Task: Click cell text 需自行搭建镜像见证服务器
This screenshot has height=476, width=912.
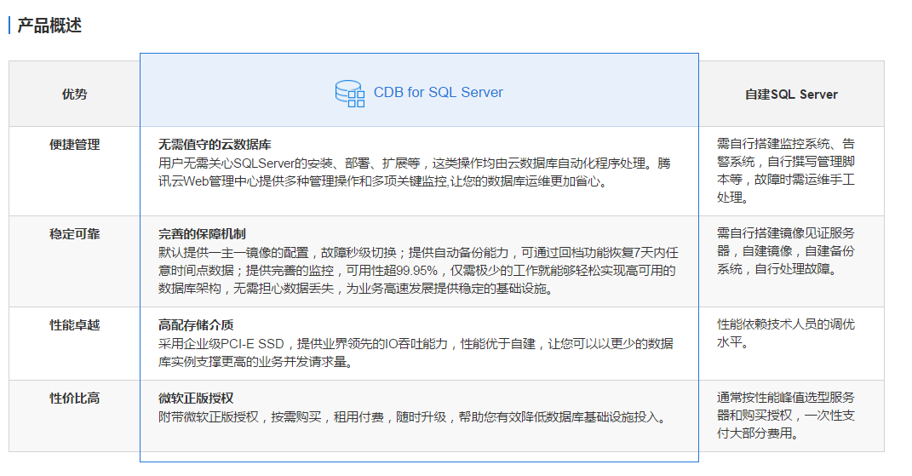Action: pos(786,251)
